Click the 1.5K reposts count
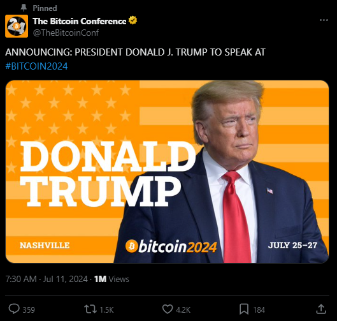This screenshot has width=337, height=321. click(x=106, y=310)
